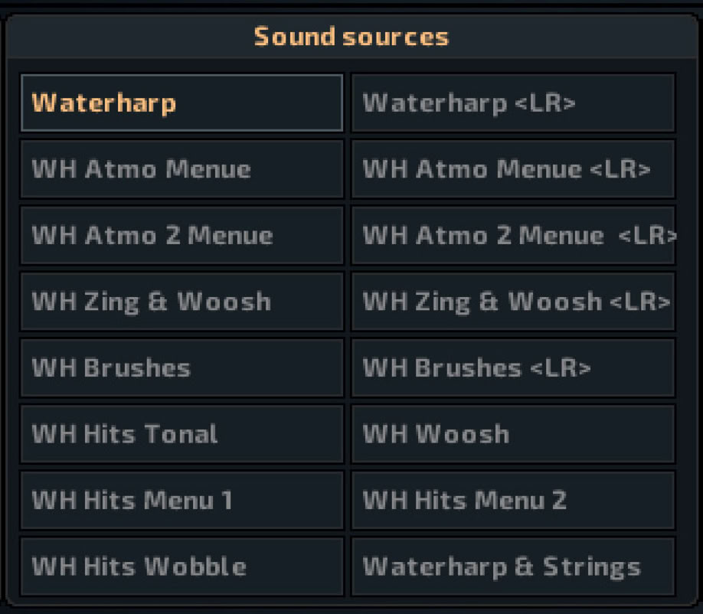Choose WH Atmo 2 Menue <LR>
Image resolution: width=703 pixels, height=614 pixels.
click(x=513, y=235)
